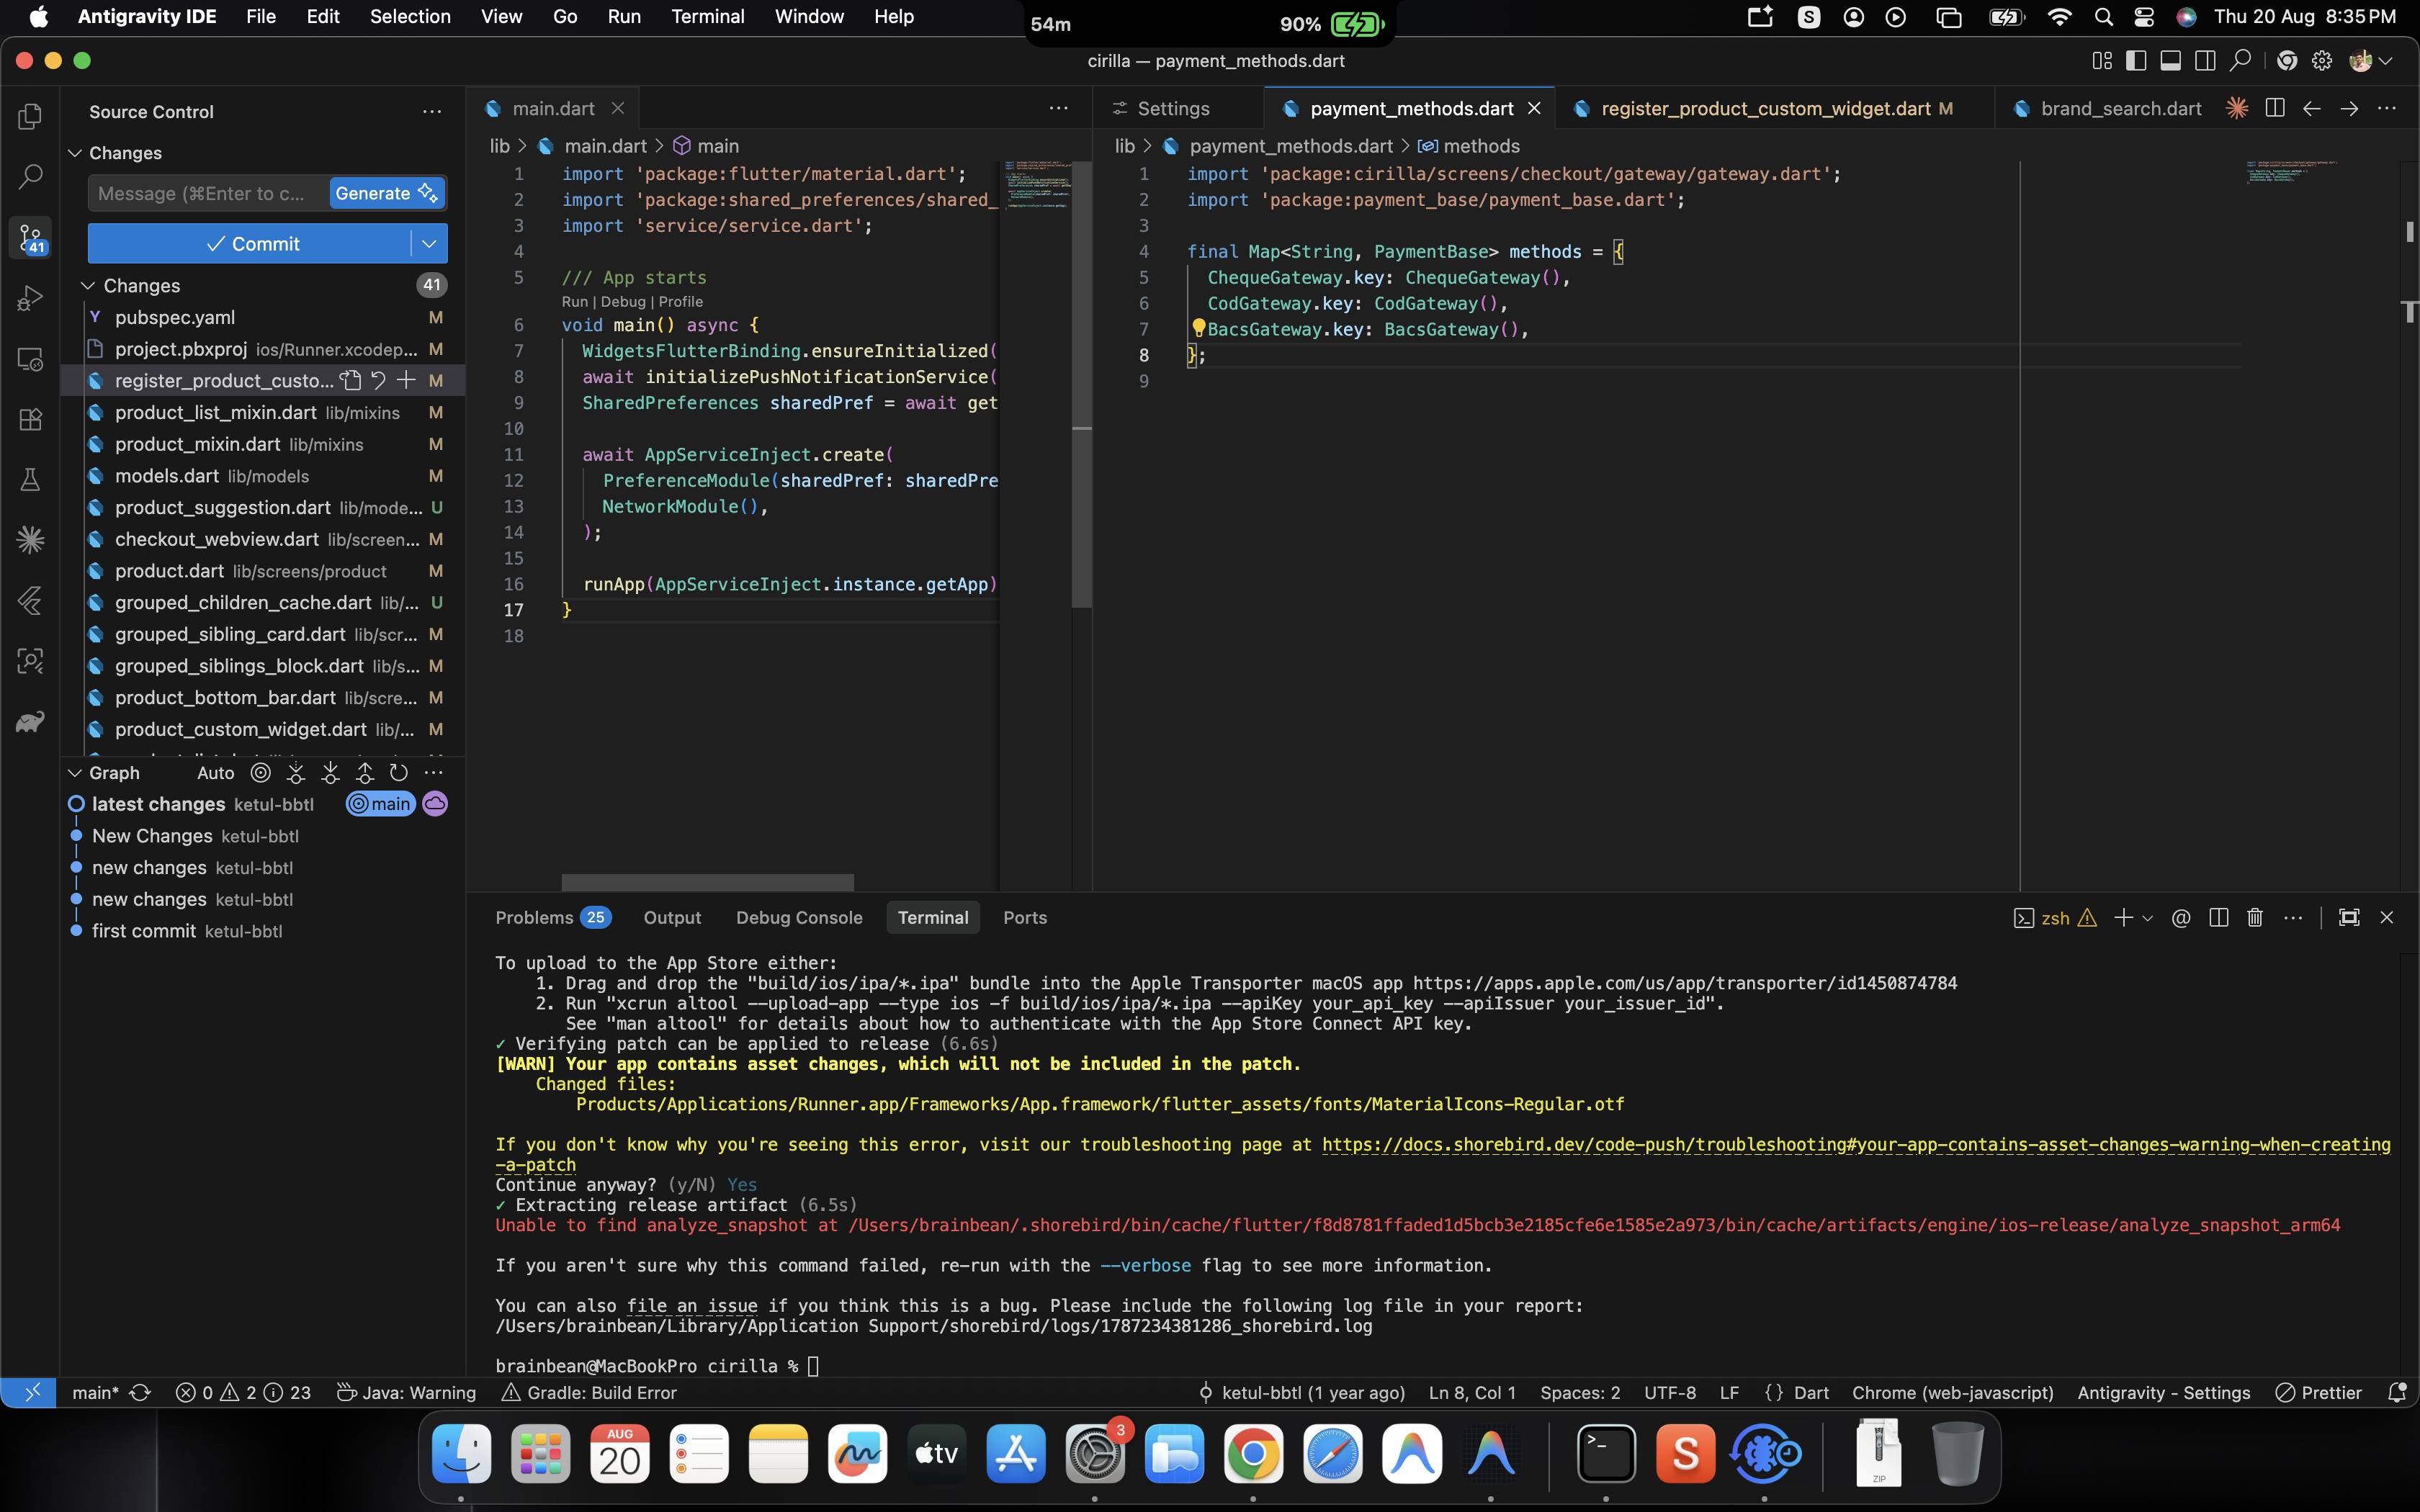
Task: Open the Explorer view in the activity bar
Action: coord(30,117)
